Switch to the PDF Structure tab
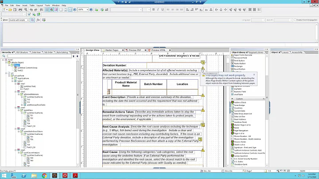This screenshot has width=319, height=179. click(x=22, y=52)
